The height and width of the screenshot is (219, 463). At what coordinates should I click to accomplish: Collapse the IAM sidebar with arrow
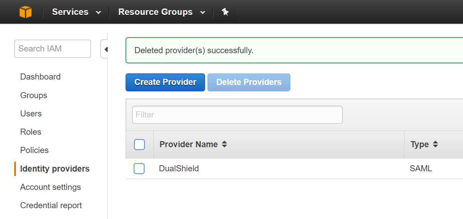pos(106,49)
